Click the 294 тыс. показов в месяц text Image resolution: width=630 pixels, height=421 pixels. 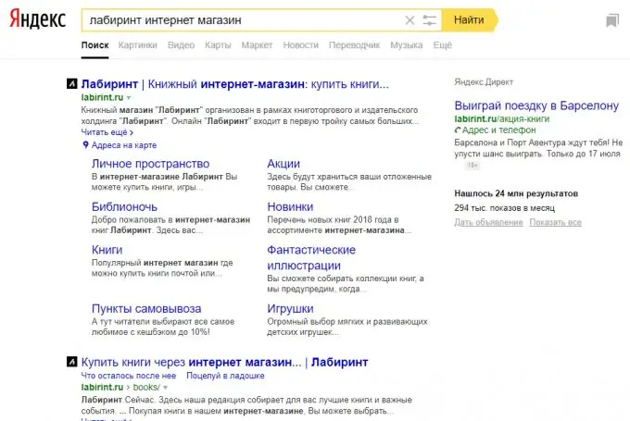(x=504, y=208)
